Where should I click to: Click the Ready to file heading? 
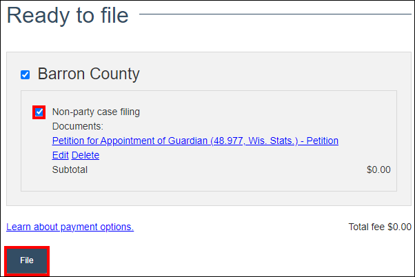tap(68, 15)
